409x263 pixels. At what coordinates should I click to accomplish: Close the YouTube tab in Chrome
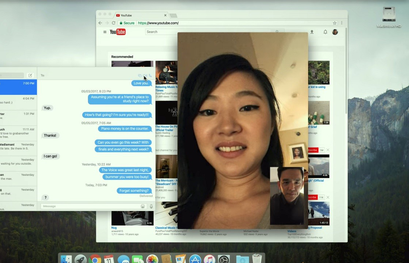click(165, 15)
